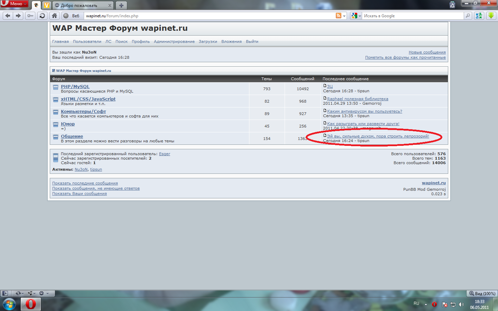Click the browser Back arrow button
The image size is (498, 311).
[x=8, y=16]
